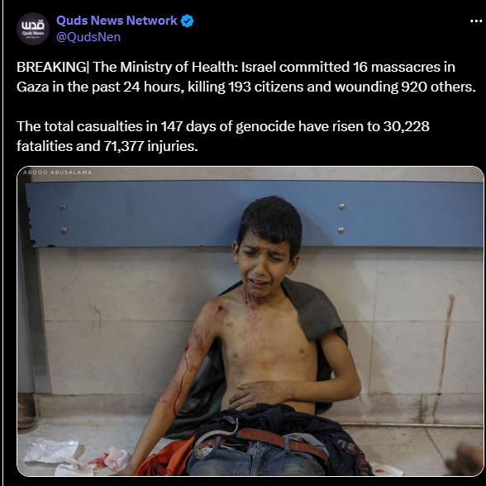Click the Arabic logo text inside the avatar
486x486 pixels.
point(32,26)
